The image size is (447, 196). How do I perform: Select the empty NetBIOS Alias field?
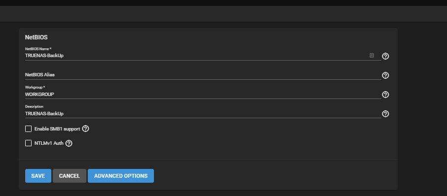pos(203,75)
